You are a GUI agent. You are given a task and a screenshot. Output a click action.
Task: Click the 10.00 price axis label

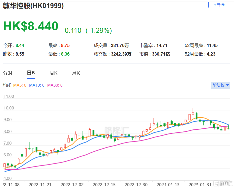click(x=9, y=108)
